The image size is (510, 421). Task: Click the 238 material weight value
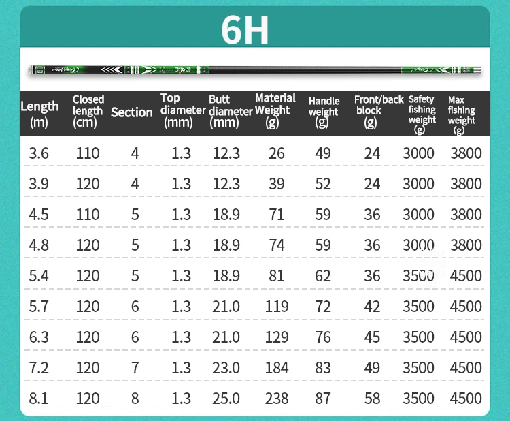pos(277,399)
